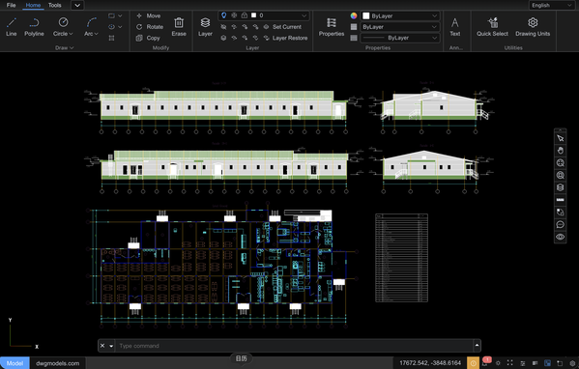The height and width of the screenshot is (369, 579).
Task: Activate the Circle tool icon
Action: pyautogui.click(x=63, y=22)
